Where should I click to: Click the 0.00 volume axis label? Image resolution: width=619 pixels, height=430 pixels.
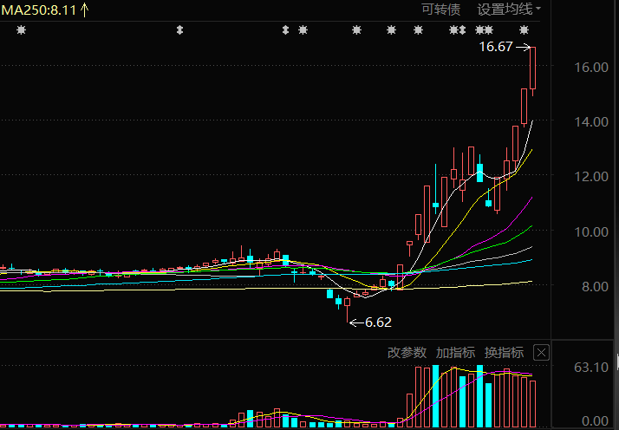tap(595, 421)
